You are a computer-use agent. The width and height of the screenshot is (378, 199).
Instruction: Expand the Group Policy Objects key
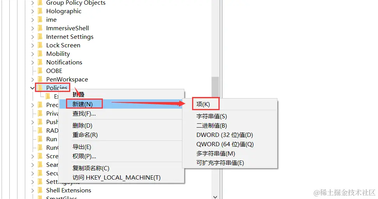[x=33, y=3]
